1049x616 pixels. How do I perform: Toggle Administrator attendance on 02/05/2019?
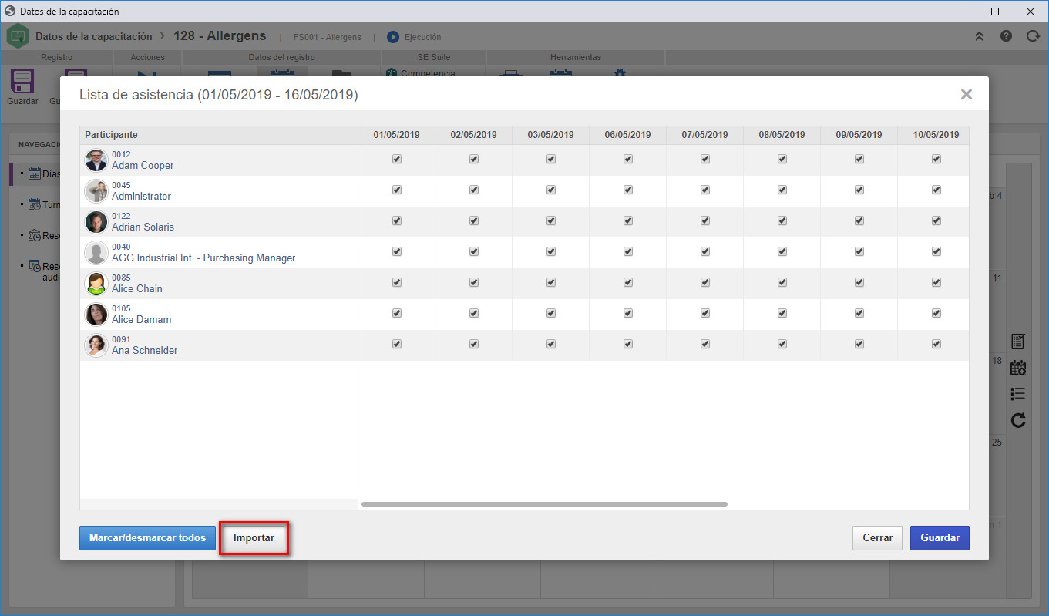pos(474,190)
